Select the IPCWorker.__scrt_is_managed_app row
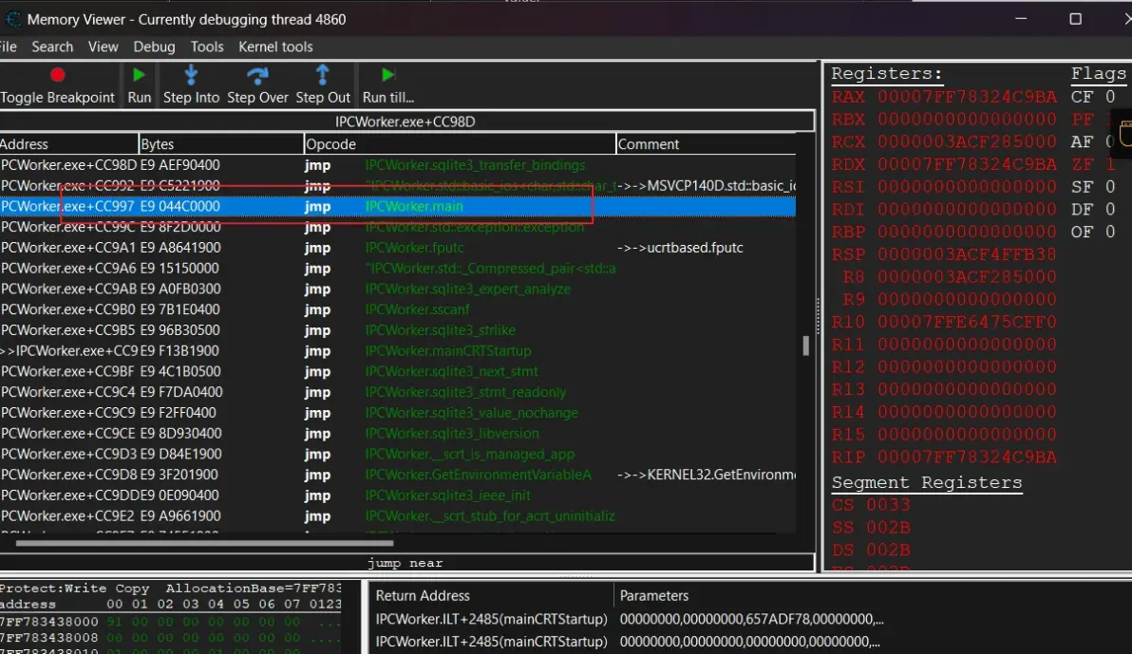This screenshot has width=1132, height=654. [398, 454]
